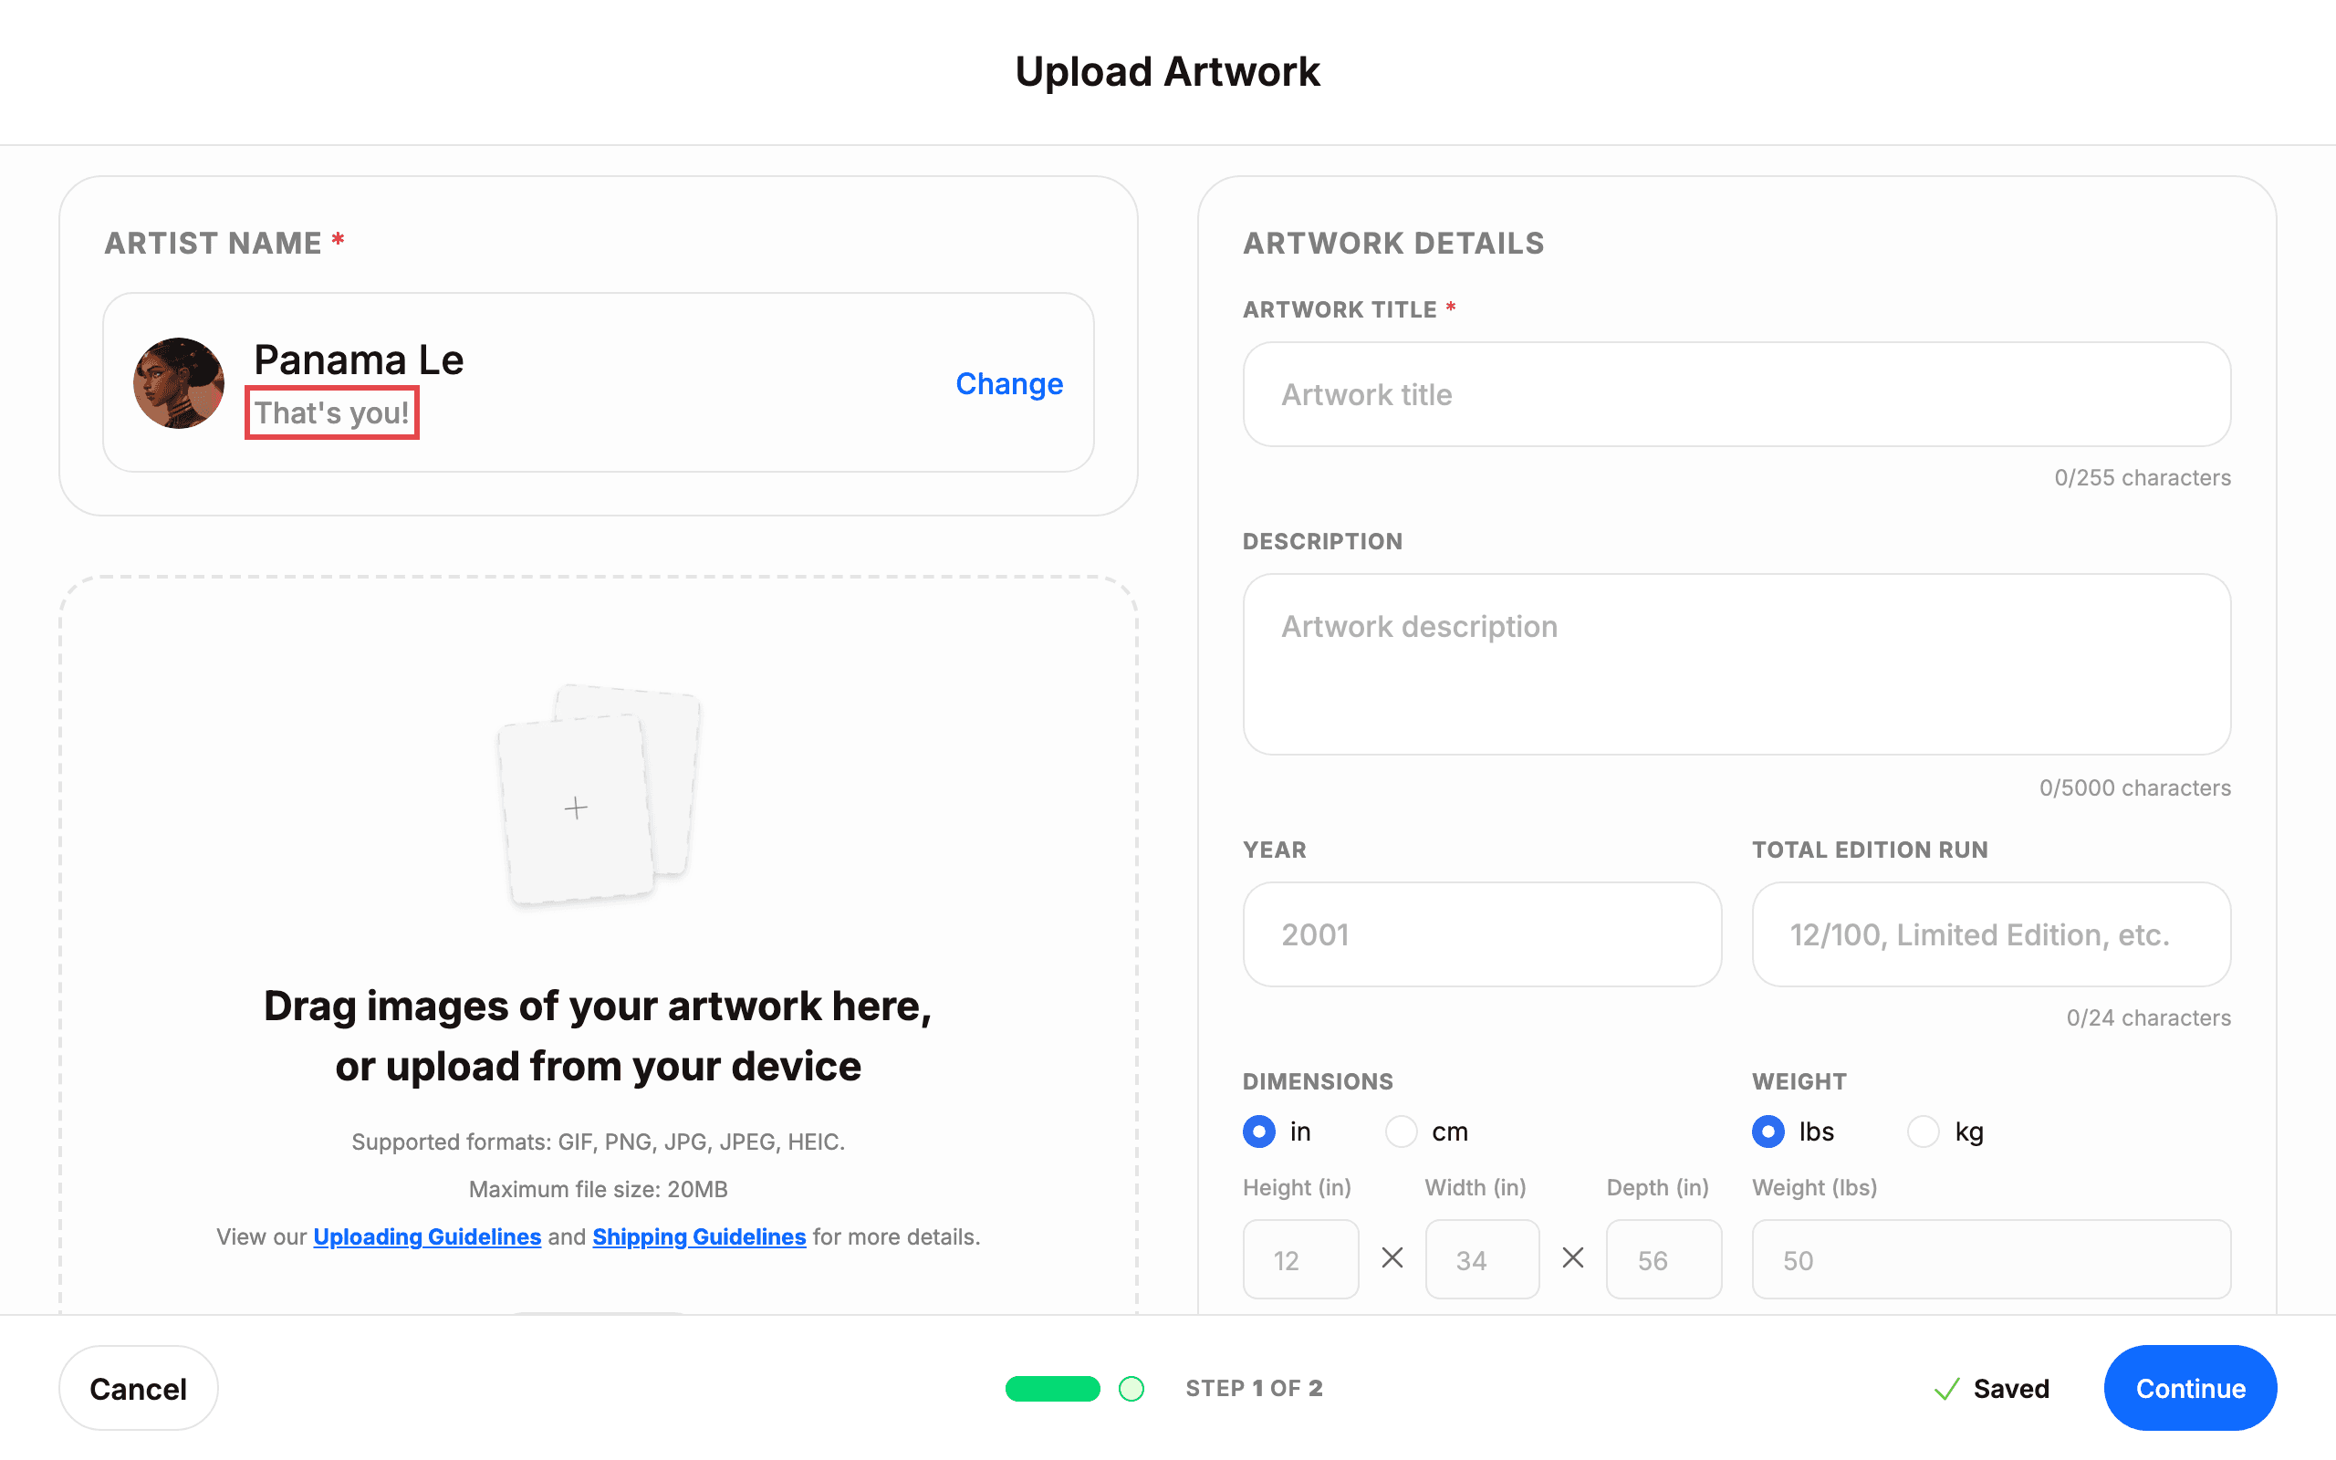Click the Total Edition Run field
This screenshot has height=1460, width=2336.
1991,934
